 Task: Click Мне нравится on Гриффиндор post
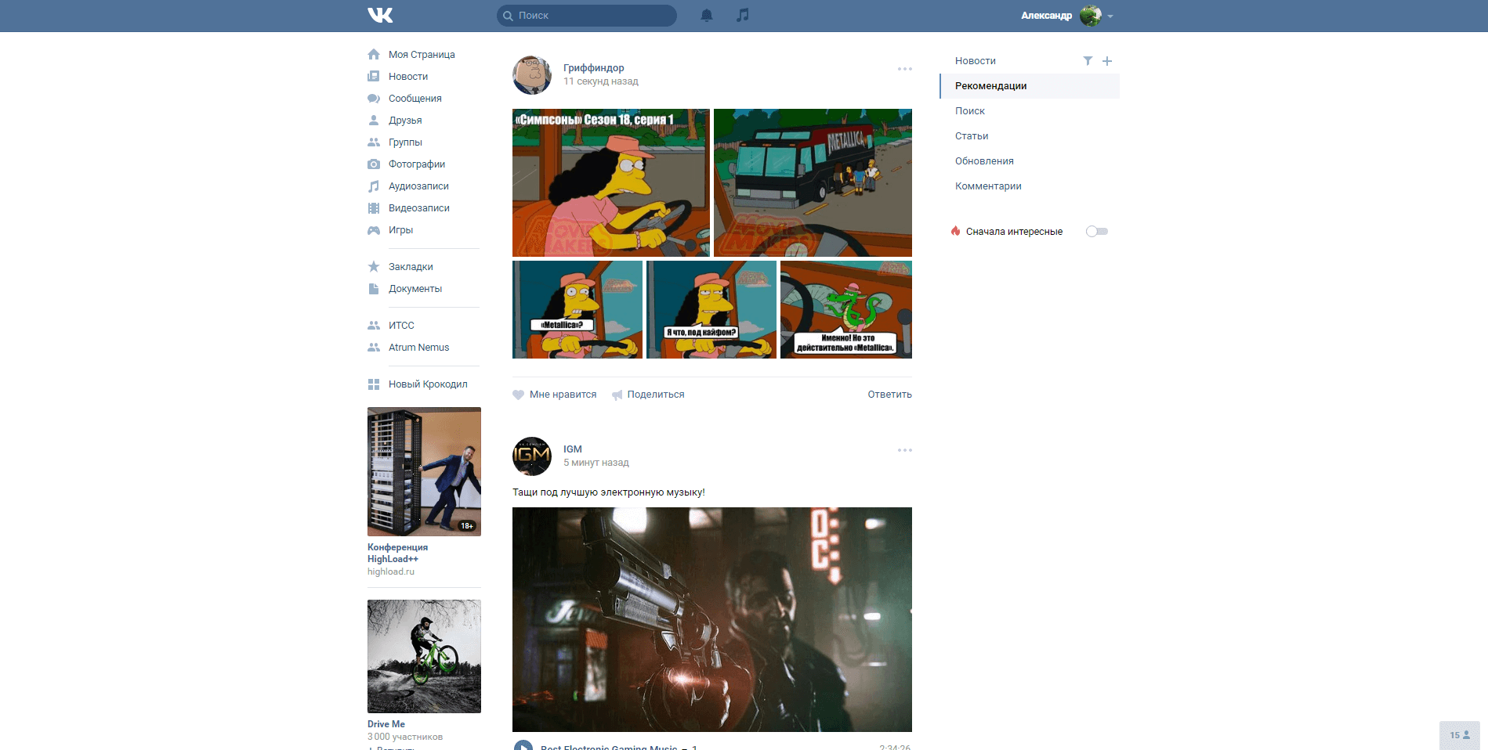563,395
